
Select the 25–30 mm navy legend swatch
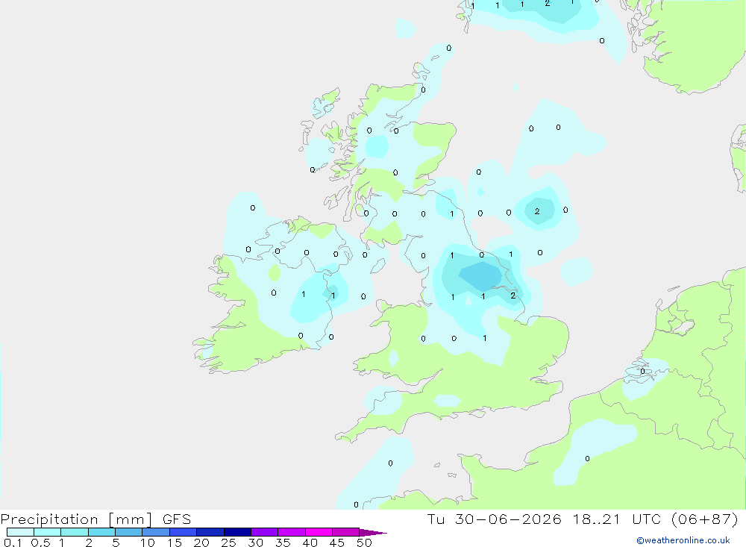tap(237, 532)
